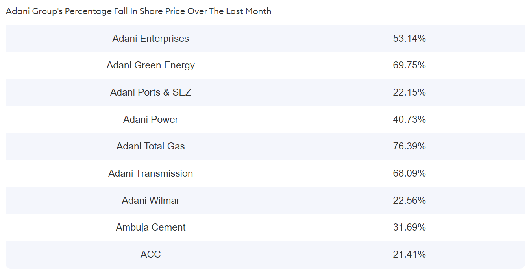Image resolution: width=529 pixels, height=273 pixels.
Task: Click the 53.14% value
Action: (x=409, y=39)
